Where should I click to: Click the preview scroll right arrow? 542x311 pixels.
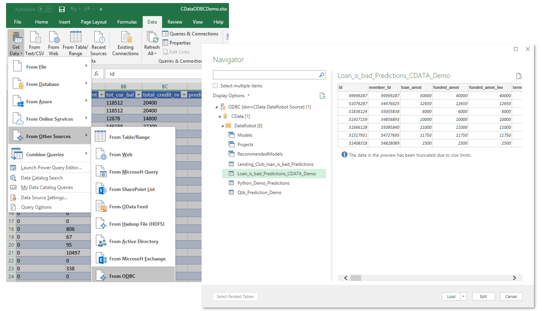[x=514, y=278]
